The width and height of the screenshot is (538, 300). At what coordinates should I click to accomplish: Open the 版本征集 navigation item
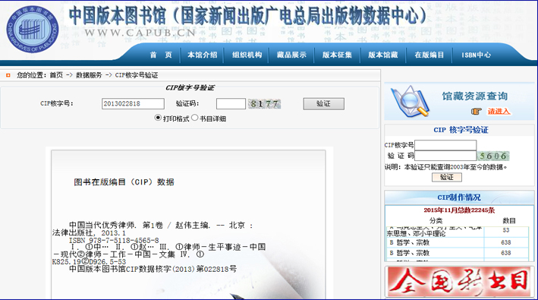point(337,55)
